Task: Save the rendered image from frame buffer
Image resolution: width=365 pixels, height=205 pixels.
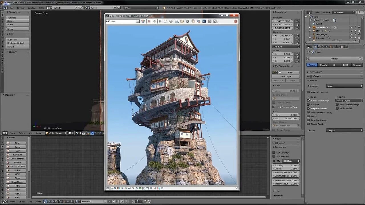Action: pos(177,21)
